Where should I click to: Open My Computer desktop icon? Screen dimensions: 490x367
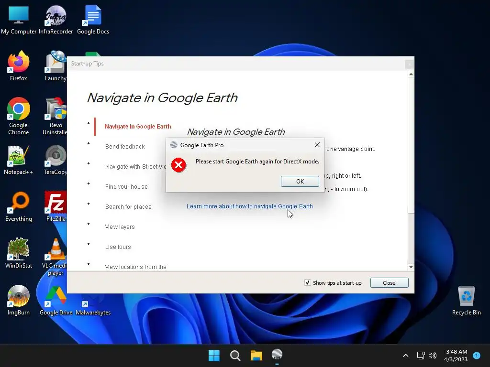pyautogui.click(x=19, y=20)
